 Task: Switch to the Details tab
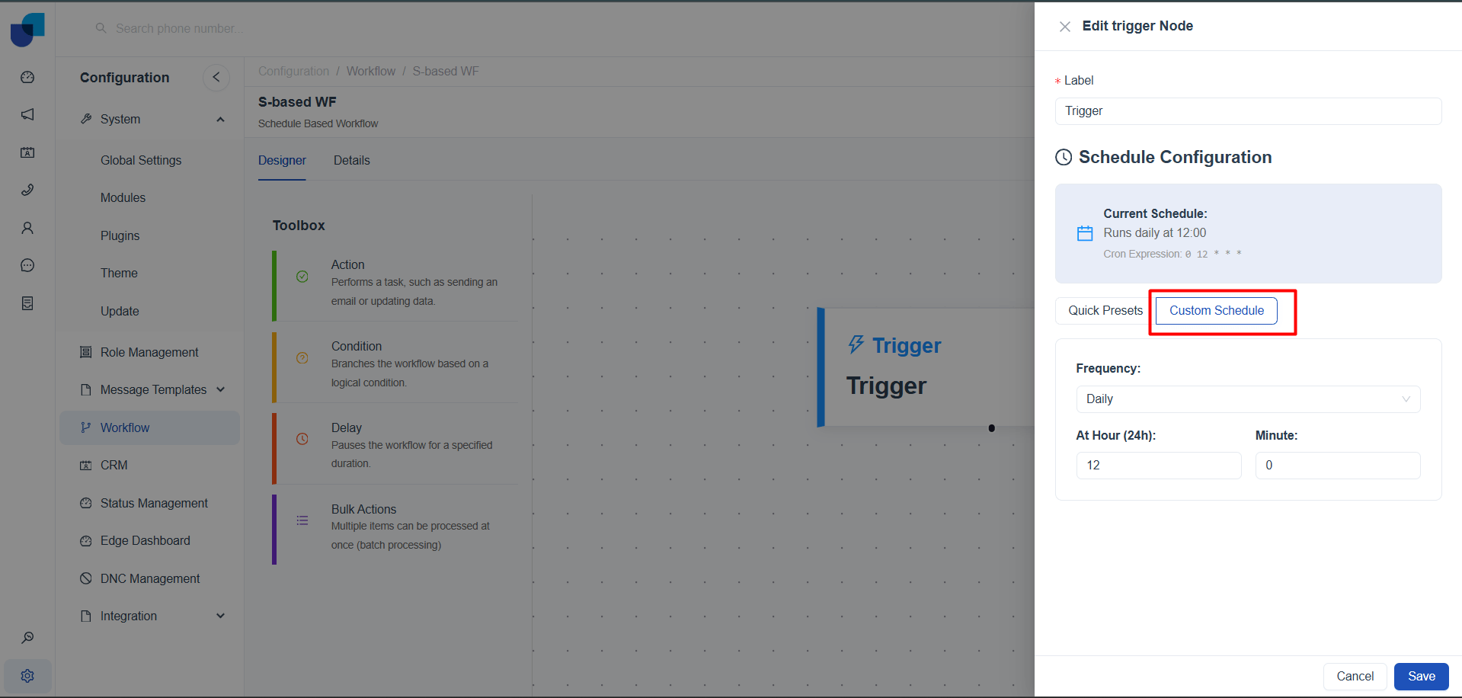click(x=351, y=161)
